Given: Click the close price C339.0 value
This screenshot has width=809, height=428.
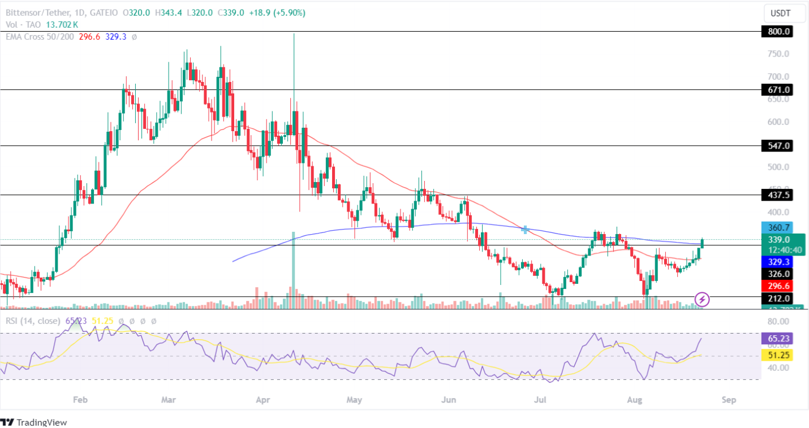Looking at the screenshot, I should point(230,13).
